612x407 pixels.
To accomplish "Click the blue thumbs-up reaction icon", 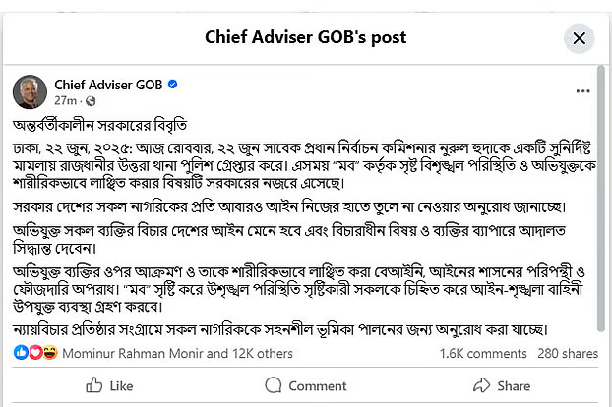I will [x=22, y=352].
